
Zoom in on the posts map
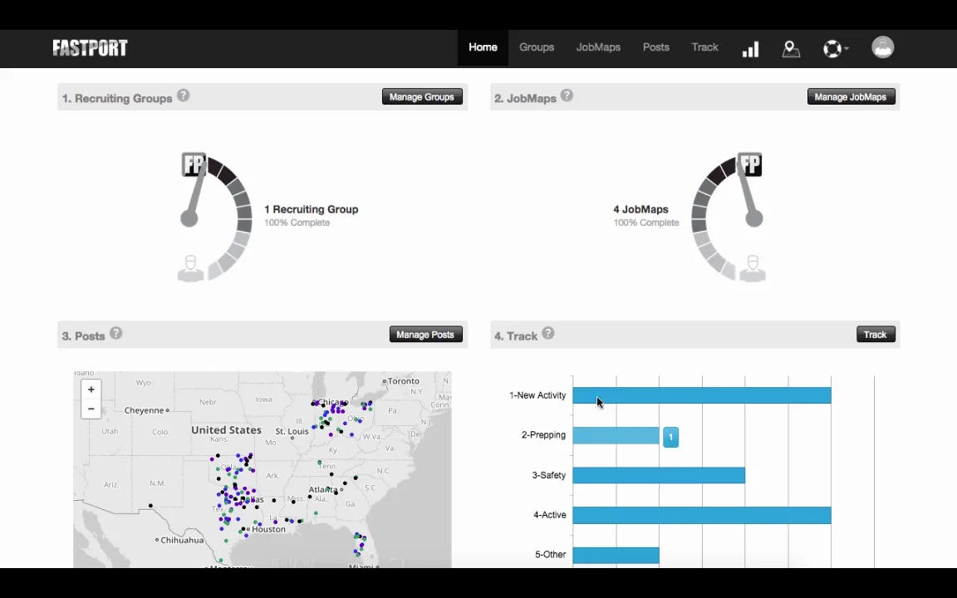(x=91, y=390)
